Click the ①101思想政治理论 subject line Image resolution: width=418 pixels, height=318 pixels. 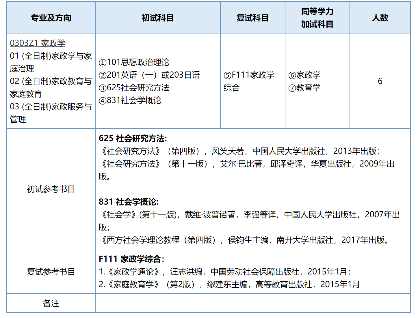pyautogui.click(x=134, y=62)
